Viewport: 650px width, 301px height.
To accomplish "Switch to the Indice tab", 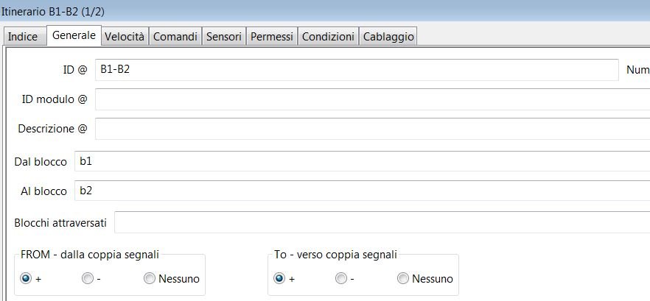I will (x=23, y=36).
